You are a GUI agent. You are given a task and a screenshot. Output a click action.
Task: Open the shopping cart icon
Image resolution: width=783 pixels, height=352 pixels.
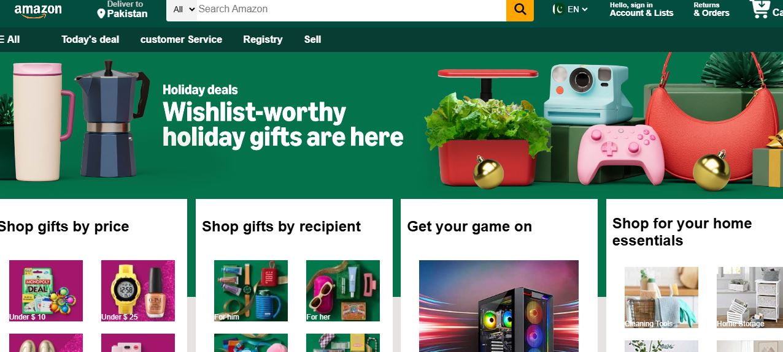(x=760, y=9)
